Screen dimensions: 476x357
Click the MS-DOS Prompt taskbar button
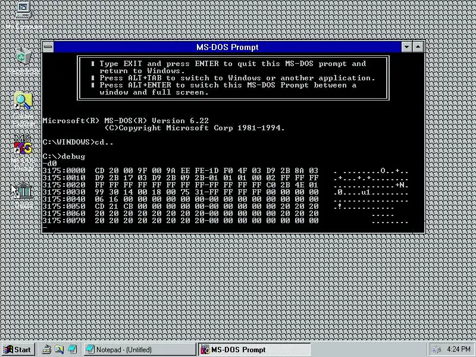pyautogui.click(x=255, y=349)
